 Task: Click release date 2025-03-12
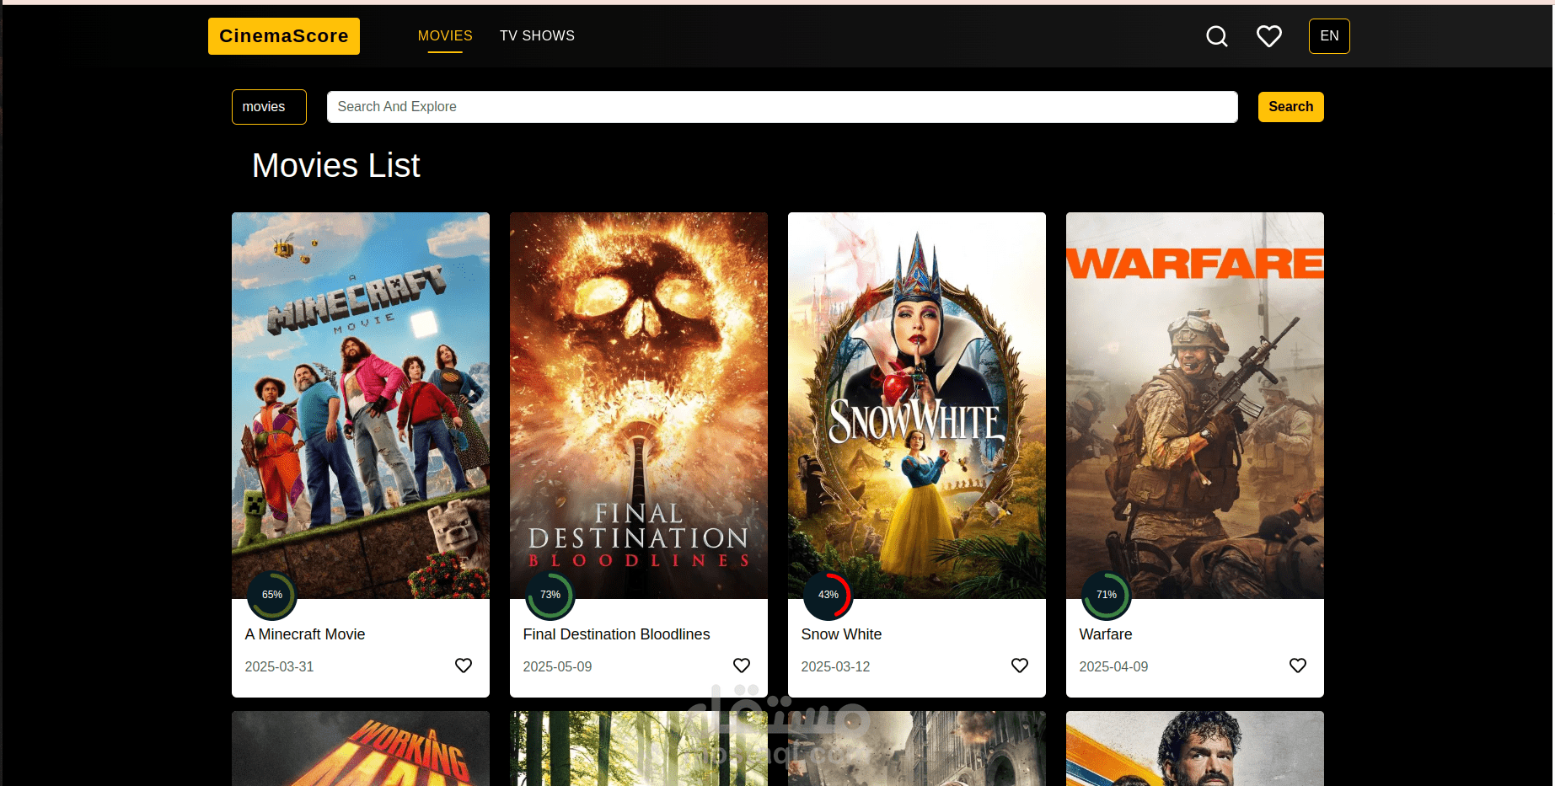(x=835, y=666)
